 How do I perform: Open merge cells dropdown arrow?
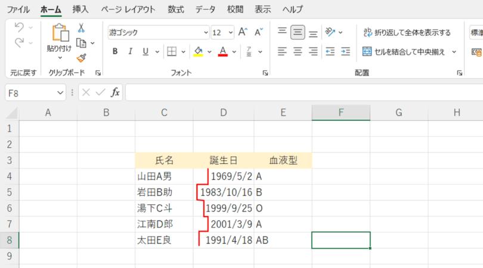pyautogui.click(x=454, y=52)
